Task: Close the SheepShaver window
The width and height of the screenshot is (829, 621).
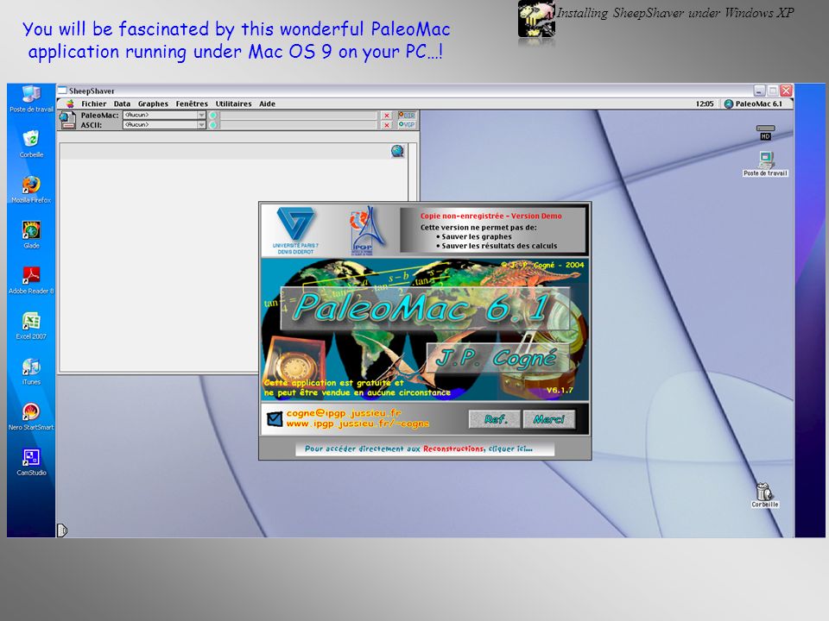Action: 786,91
